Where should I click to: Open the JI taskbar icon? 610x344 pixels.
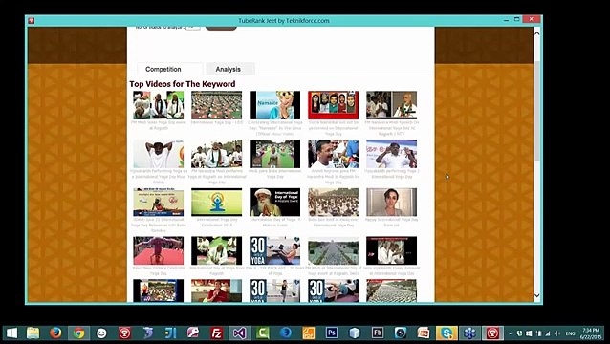[x=170, y=333]
